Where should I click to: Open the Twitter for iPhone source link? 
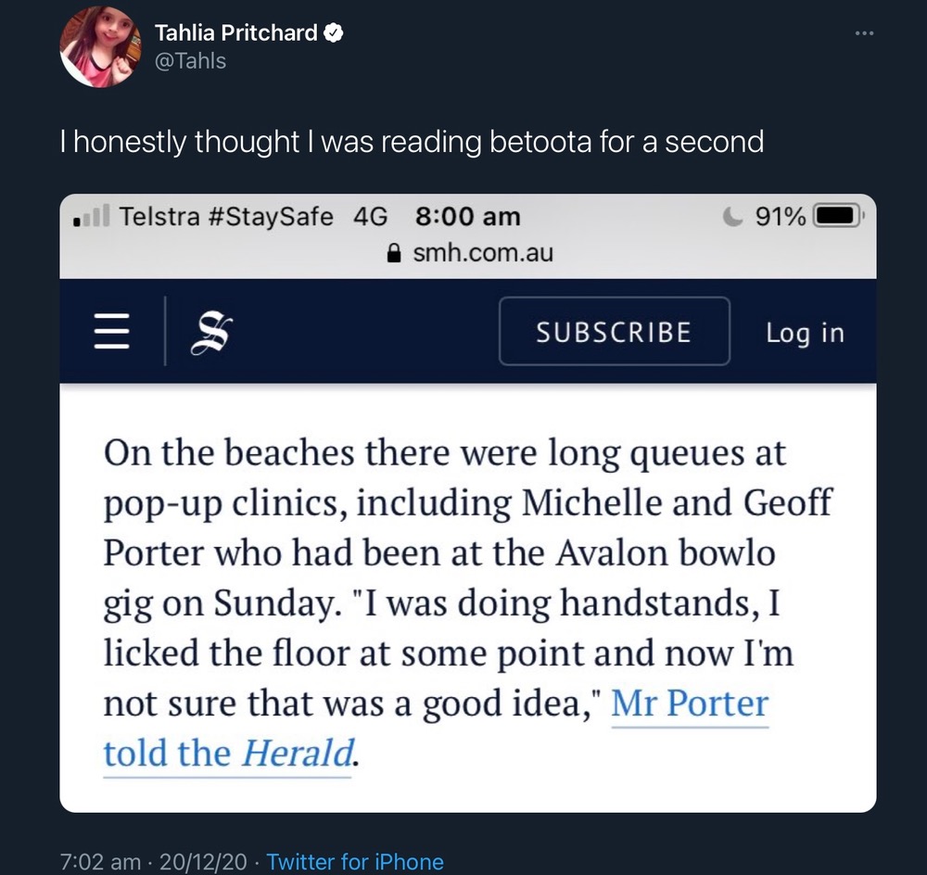point(355,862)
